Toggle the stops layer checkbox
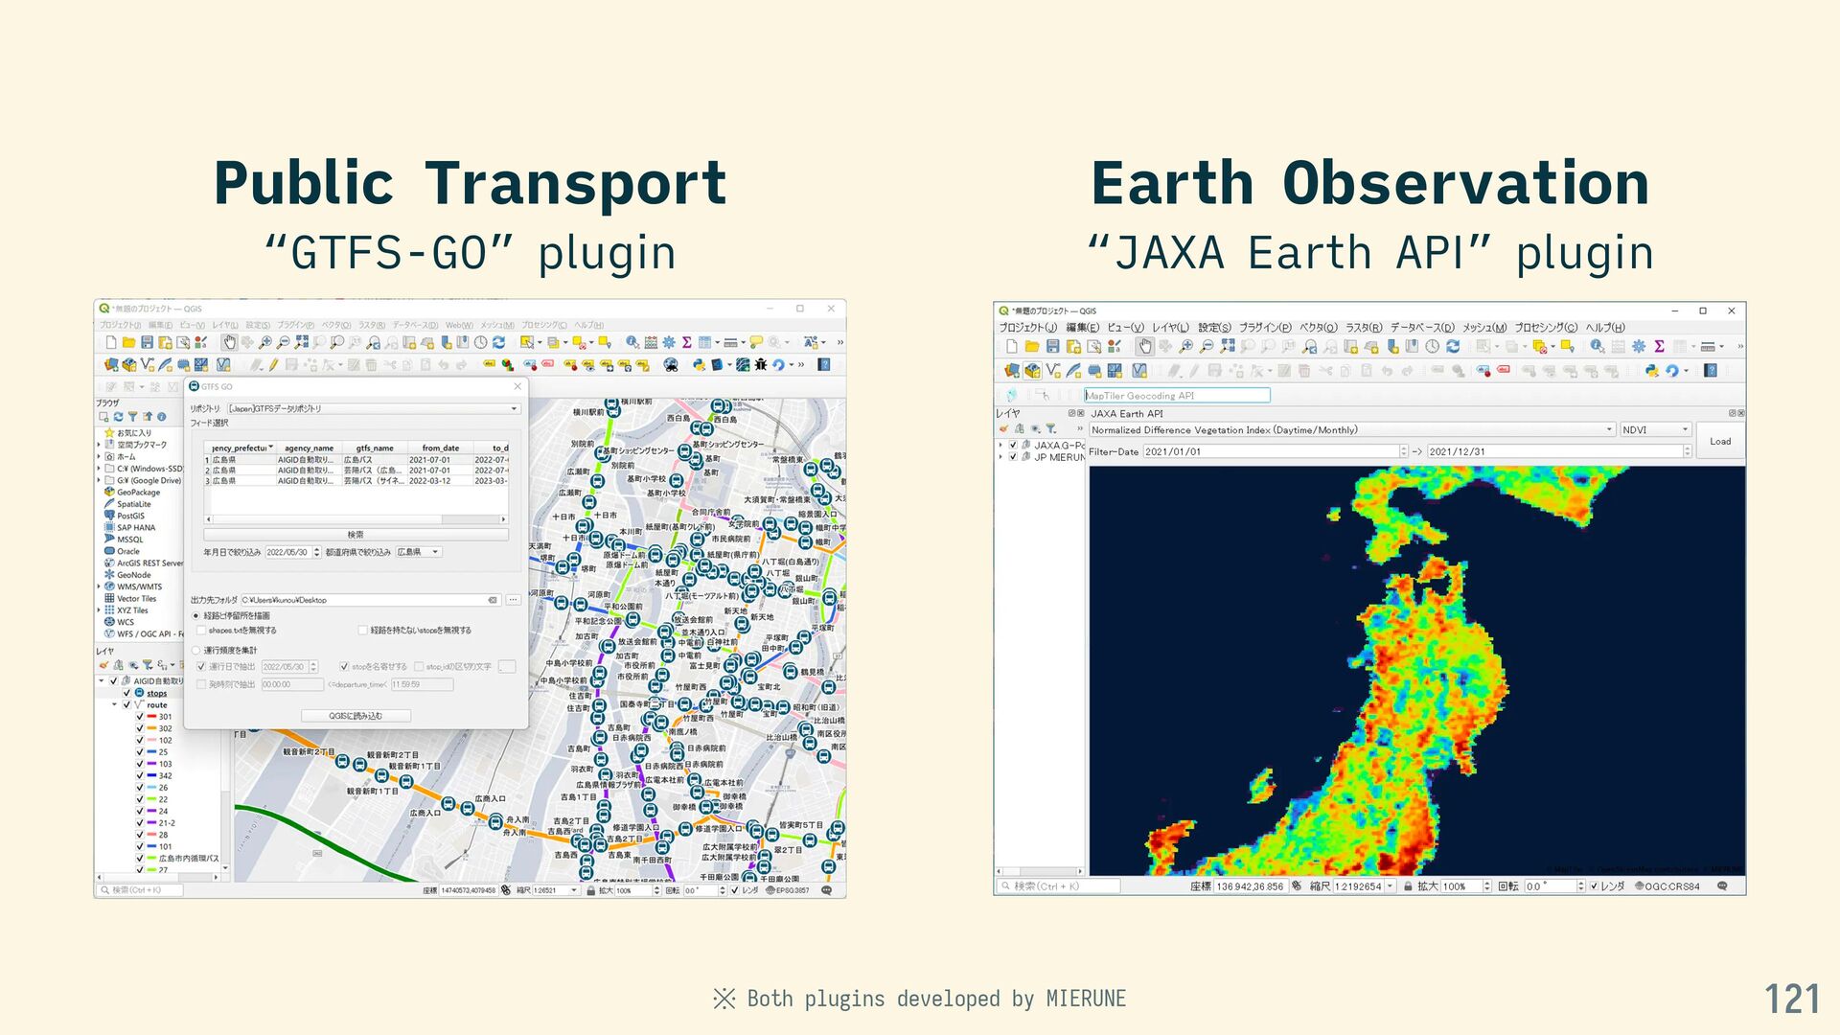The height and width of the screenshot is (1035, 1840). [x=126, y=693]
